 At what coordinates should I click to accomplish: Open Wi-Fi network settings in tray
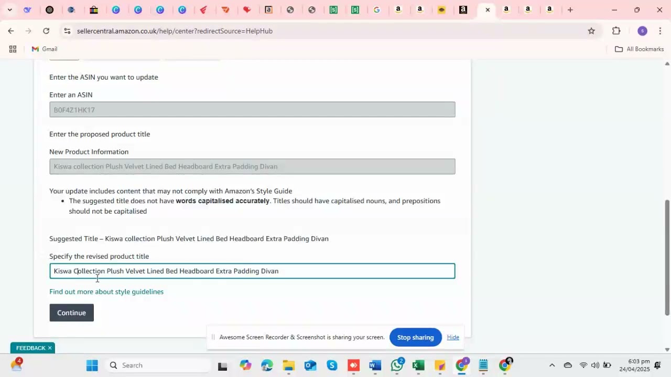583,365
